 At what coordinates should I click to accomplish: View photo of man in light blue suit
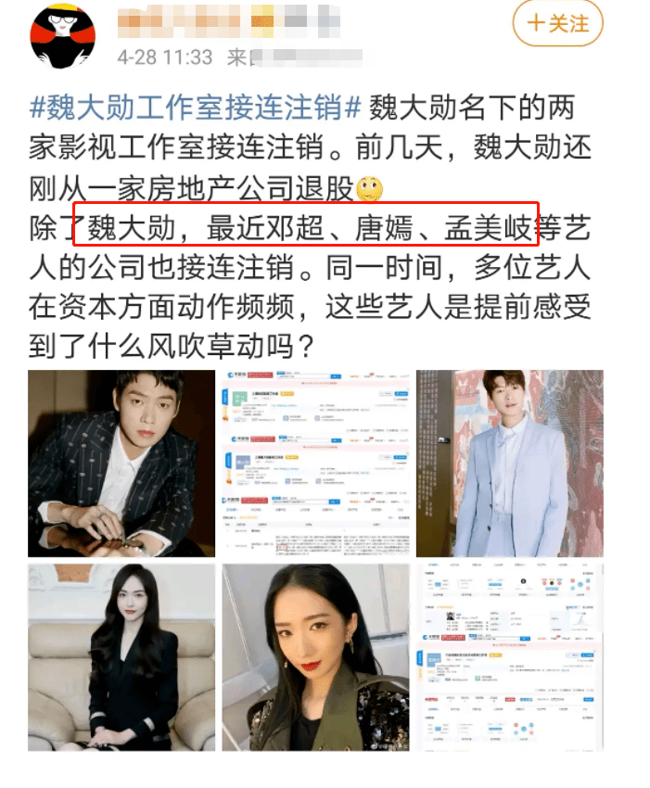510,464
